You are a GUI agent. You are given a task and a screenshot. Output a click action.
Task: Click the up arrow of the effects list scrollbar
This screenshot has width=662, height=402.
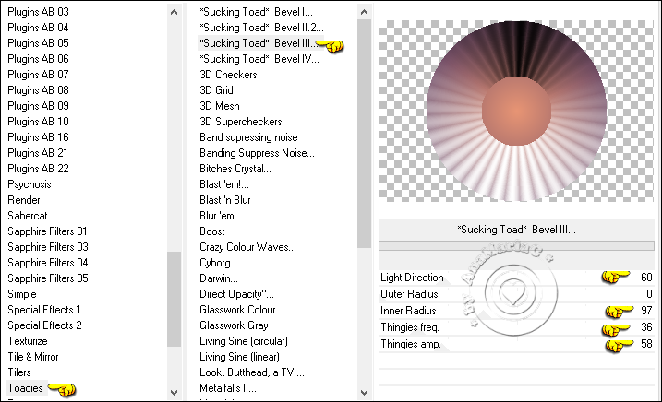click(364, 10)
